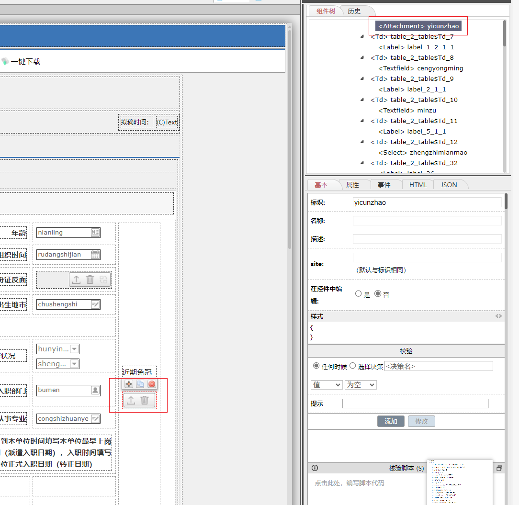Open the 值 dropdown
This screenshot has width=519, height=505.
pyautogui.click(x=327, y=385)
